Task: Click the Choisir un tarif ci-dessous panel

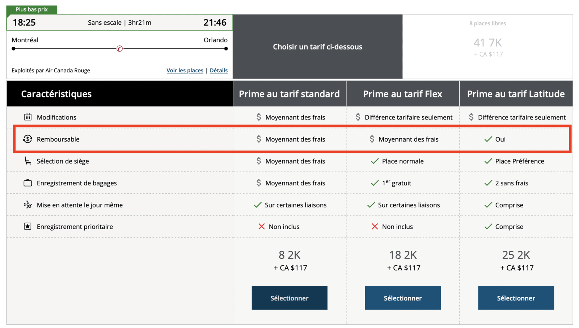Action: pos(317,47)
